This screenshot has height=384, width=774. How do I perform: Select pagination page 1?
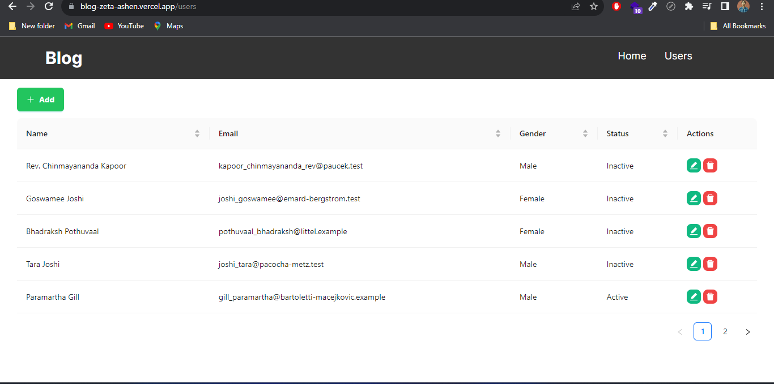point(703,331)
